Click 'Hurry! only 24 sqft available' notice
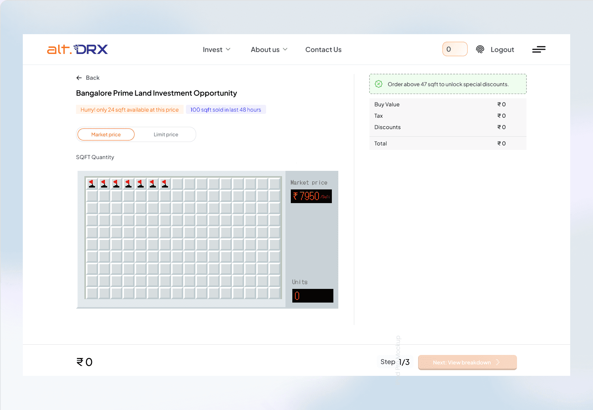593x410 pixels. pyautogui.click(x=130, y=110)
